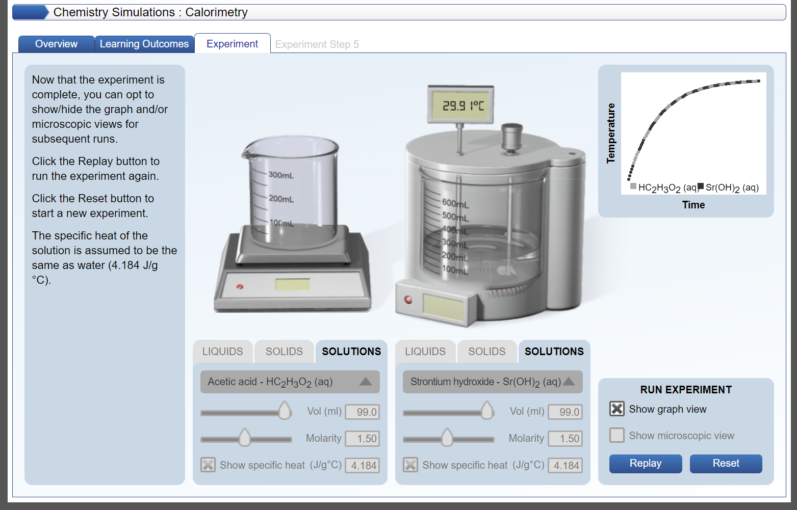Click the Temperature axis label

click(611, 133)
